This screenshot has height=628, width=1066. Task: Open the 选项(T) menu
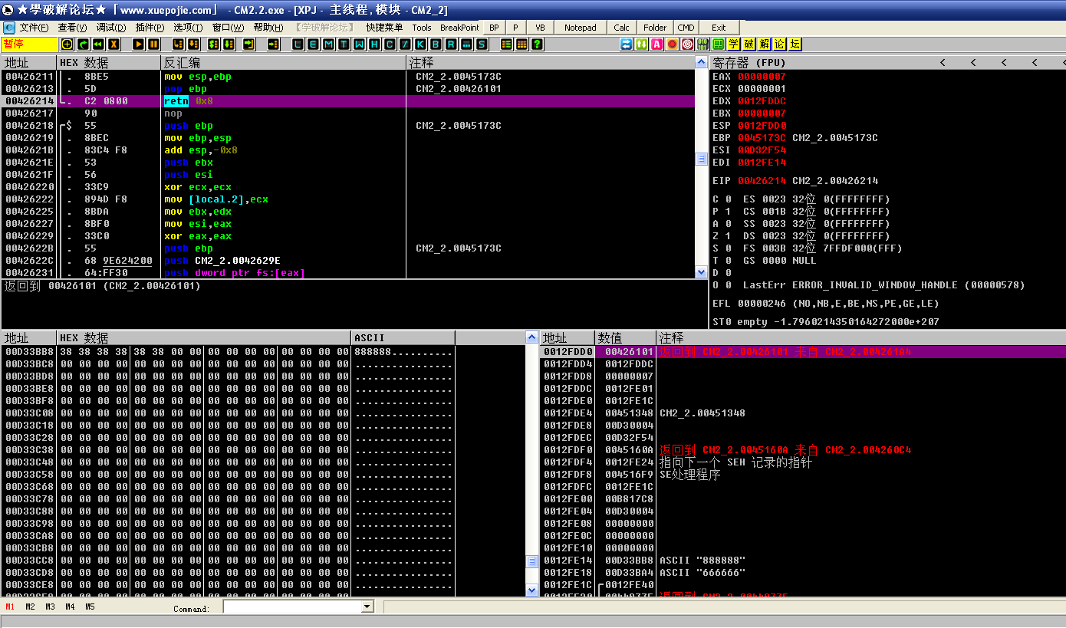188,27
